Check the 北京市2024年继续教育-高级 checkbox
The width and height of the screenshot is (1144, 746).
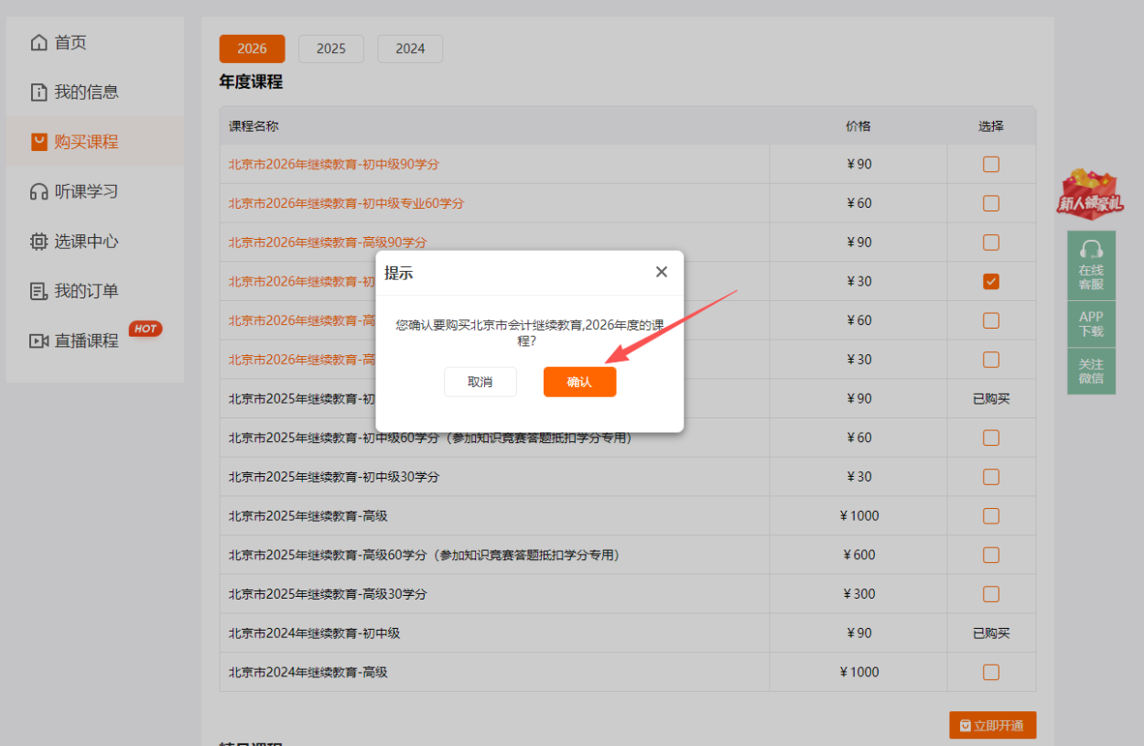click(x=990, y=673)
